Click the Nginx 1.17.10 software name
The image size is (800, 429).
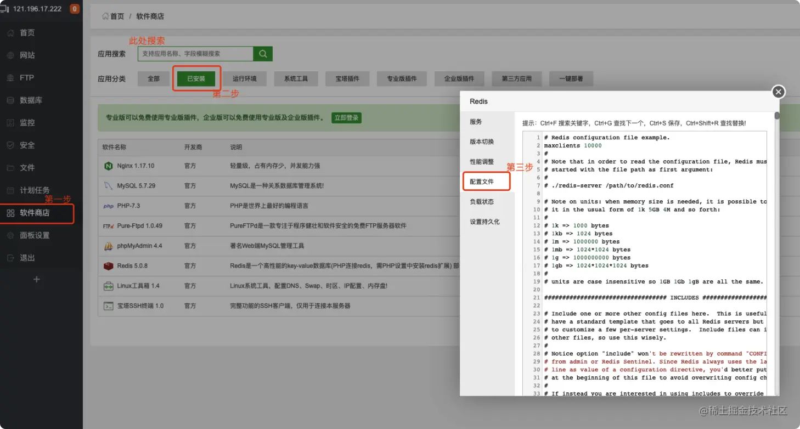(x=136, y=166)
